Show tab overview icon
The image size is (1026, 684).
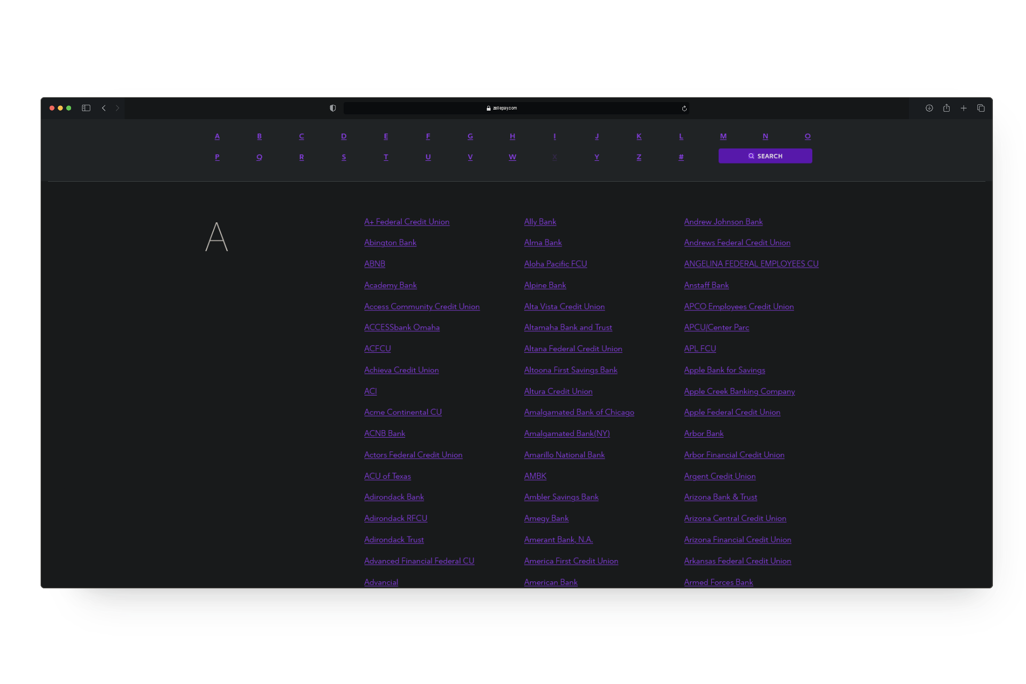coord(981,108)
